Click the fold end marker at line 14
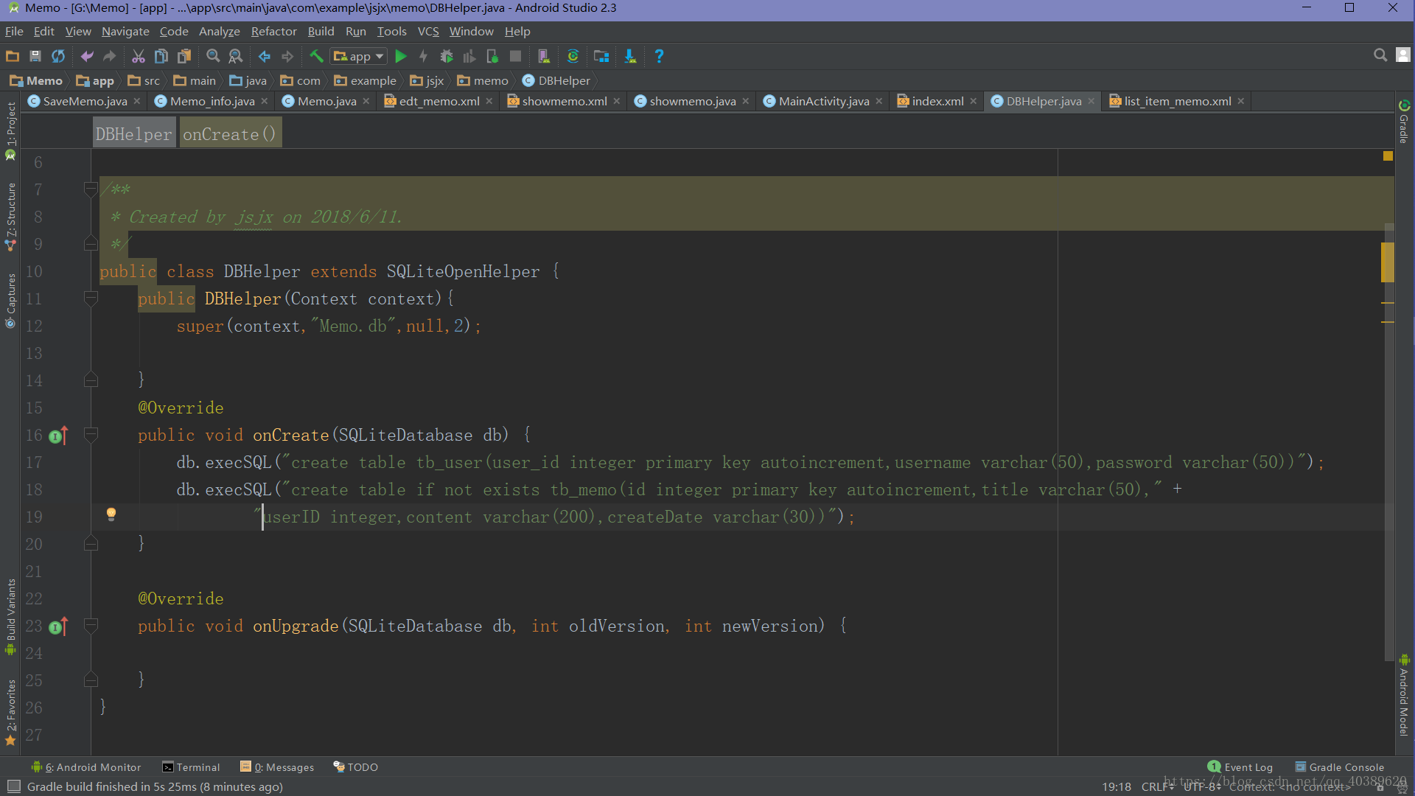1415x796 pixels. click(91, 380)
